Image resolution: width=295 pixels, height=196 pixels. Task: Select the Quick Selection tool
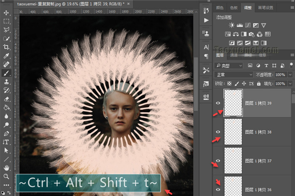click(x=6, y=39)
